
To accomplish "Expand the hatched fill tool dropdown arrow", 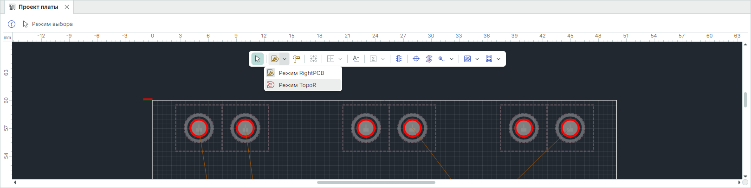I will [477, 59].
